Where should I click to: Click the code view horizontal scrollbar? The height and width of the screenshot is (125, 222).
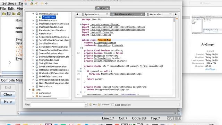(116, 96)
